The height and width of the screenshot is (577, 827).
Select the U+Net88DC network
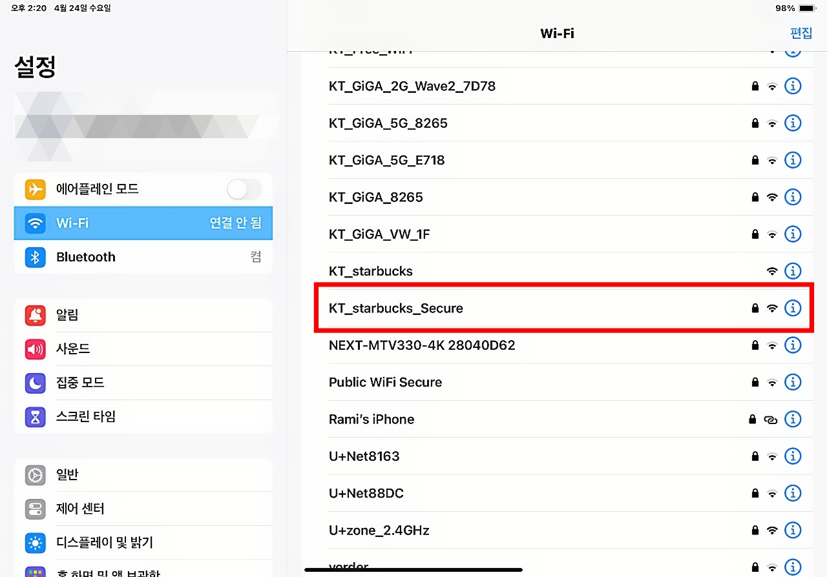coord(557,493)
